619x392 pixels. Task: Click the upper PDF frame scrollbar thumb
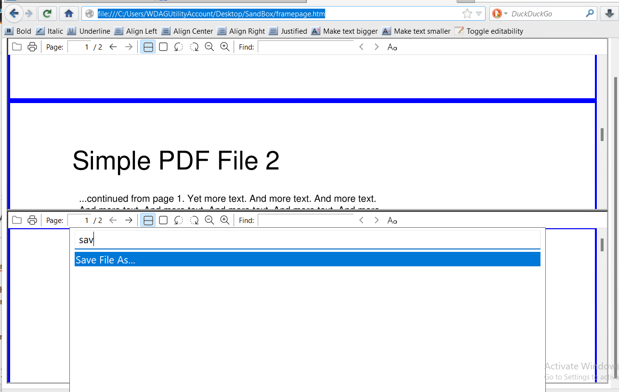tap(602, 134)
